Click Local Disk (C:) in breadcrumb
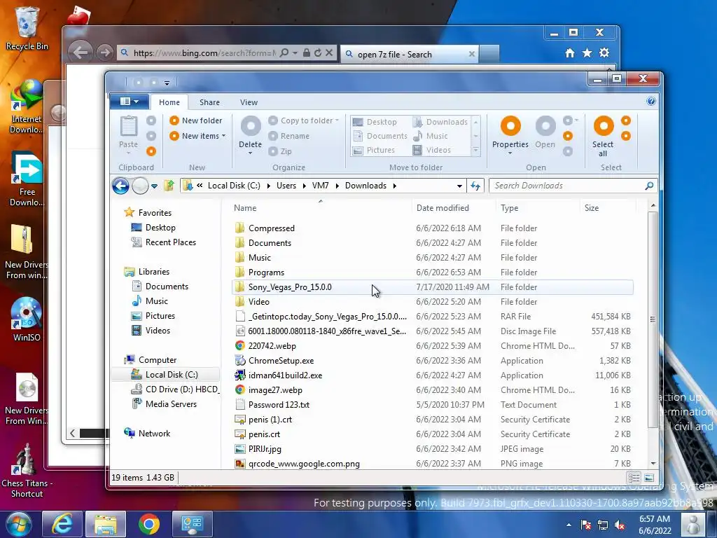 pos(234,186)
